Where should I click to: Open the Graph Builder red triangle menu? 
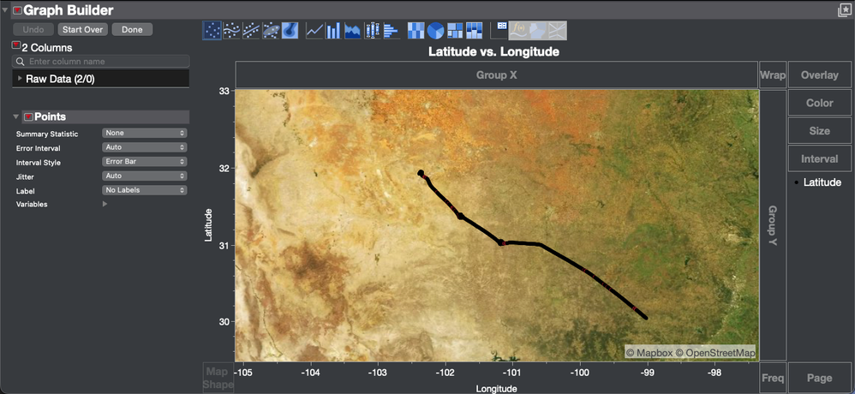(x=17, y=9)
